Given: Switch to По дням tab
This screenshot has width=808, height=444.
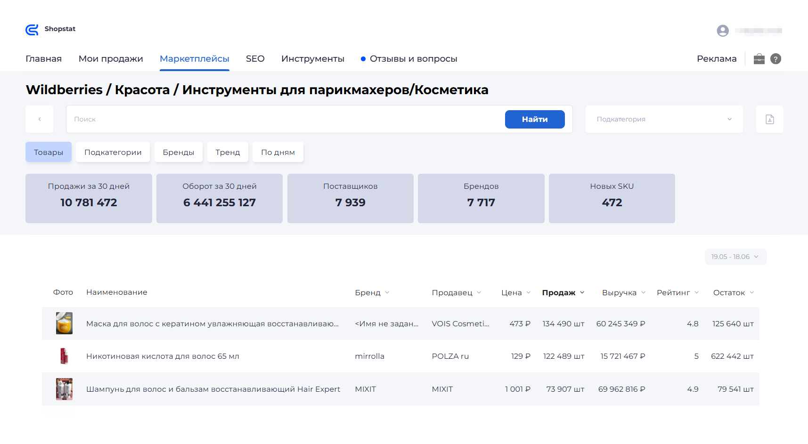Looking at the screenshot, I should [x=278, y=152].
